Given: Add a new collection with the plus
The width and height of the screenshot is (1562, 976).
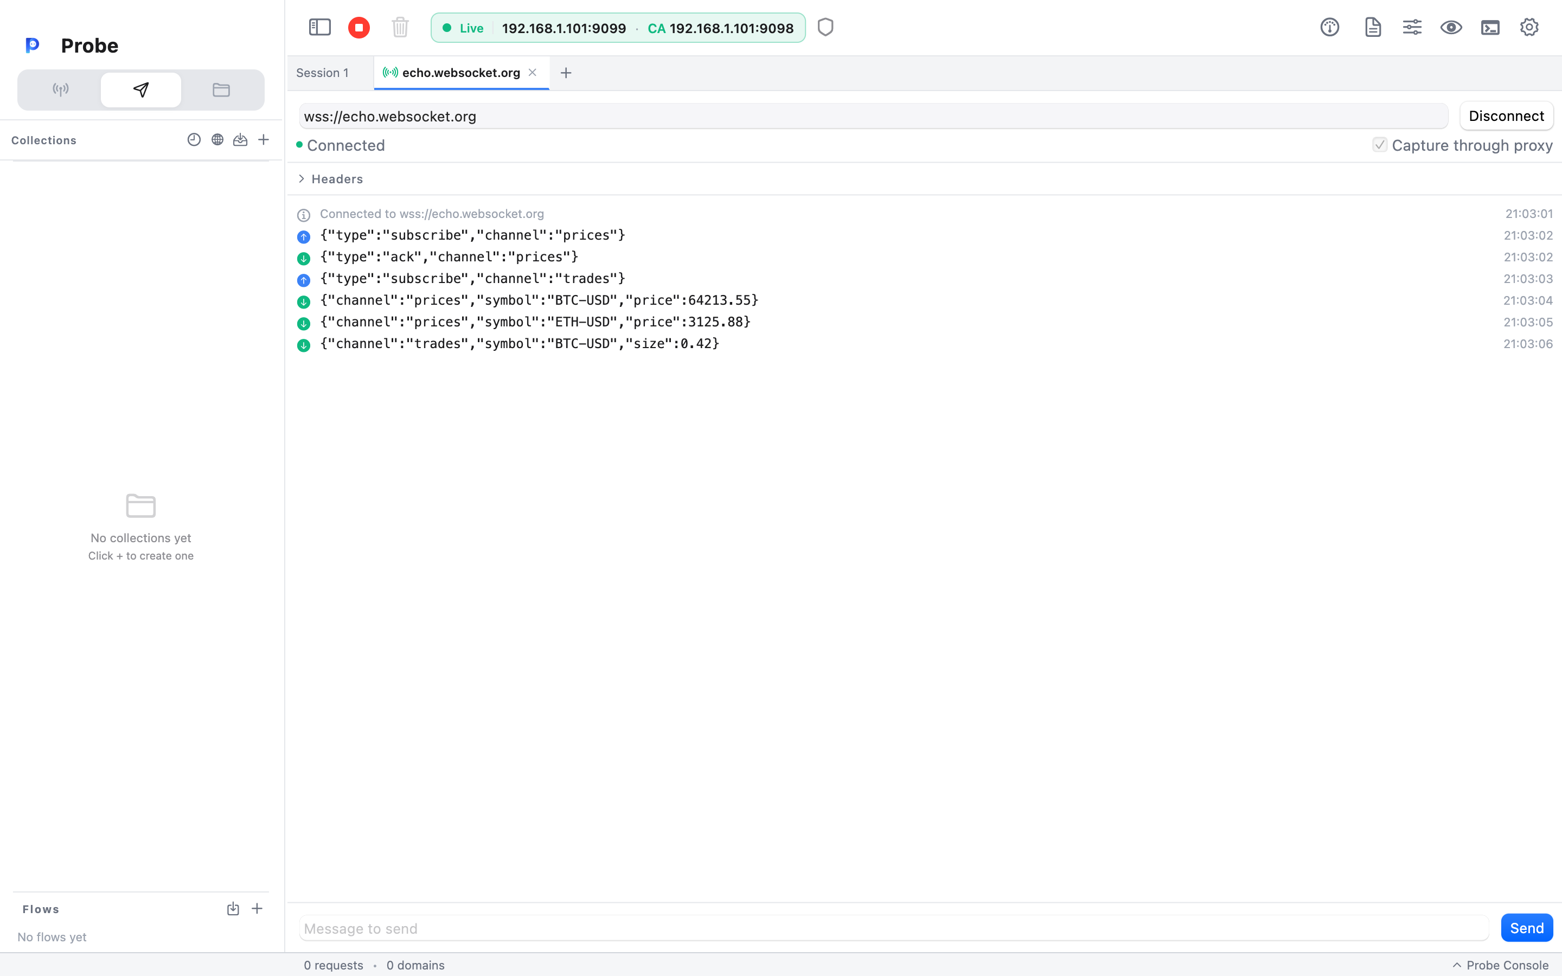Looking at the screenshot, I should [x=264, y=140].
